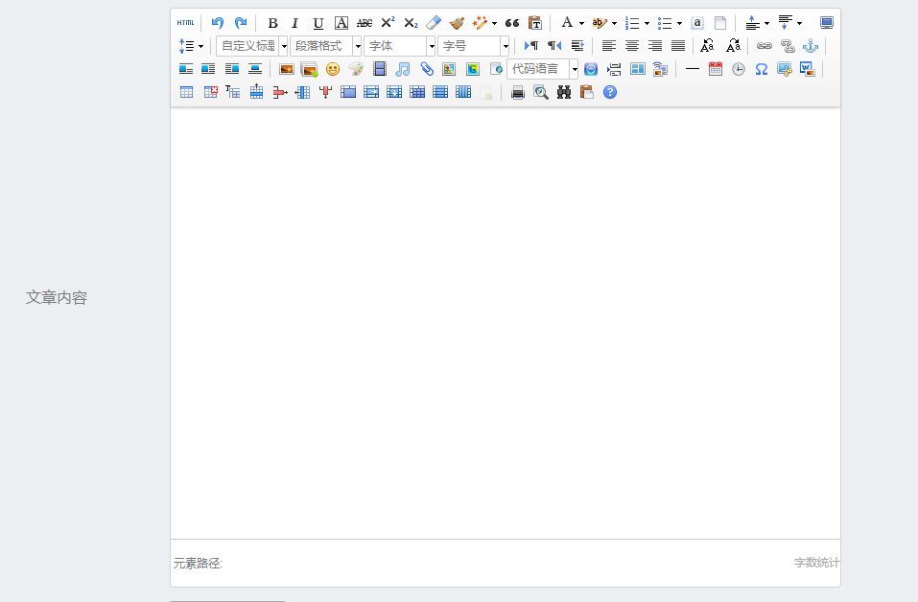Clear formatting with the eraser icon
This screenshot has height=602, width=918.
tap(434, 23)
